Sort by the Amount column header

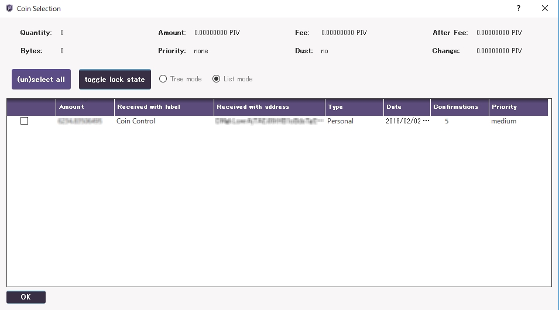click(85, 107)
